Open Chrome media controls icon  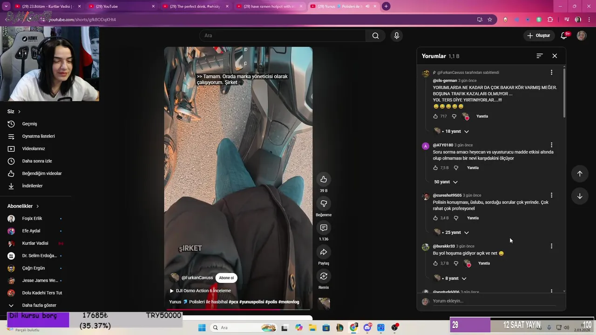[x=567, y=20]
